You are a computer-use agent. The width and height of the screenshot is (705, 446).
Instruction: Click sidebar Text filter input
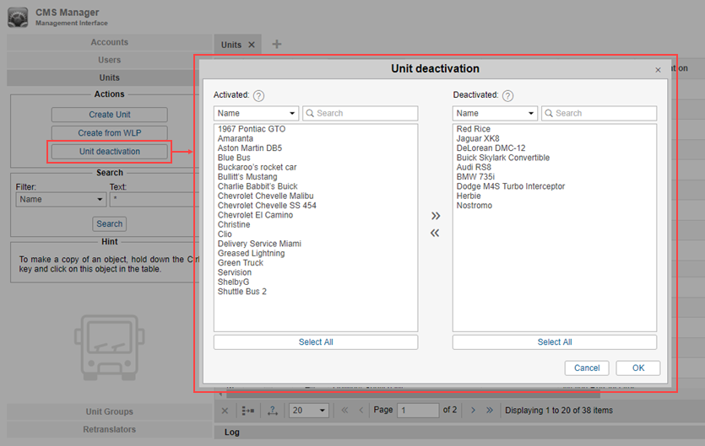(153, 200)
